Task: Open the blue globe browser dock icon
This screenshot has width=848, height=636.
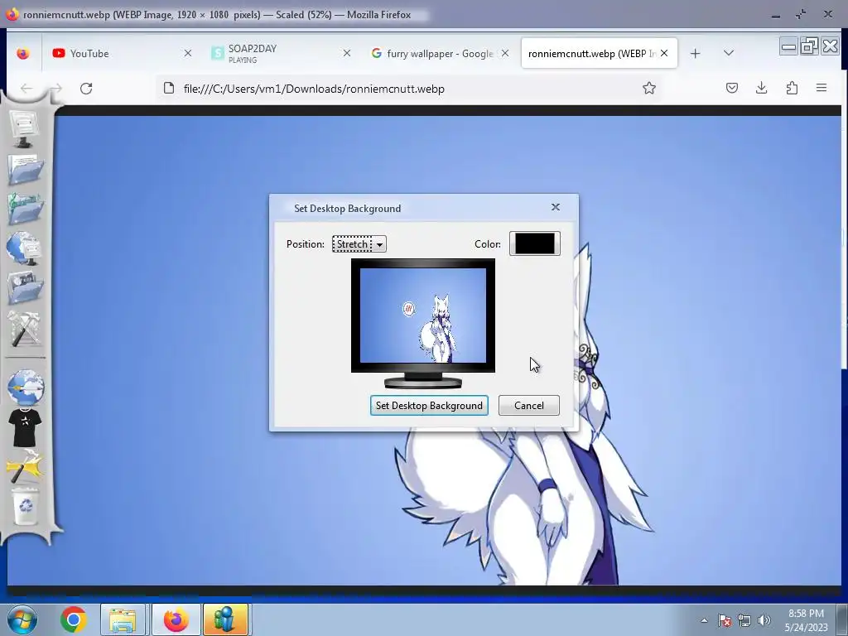Action: point(26,388)
